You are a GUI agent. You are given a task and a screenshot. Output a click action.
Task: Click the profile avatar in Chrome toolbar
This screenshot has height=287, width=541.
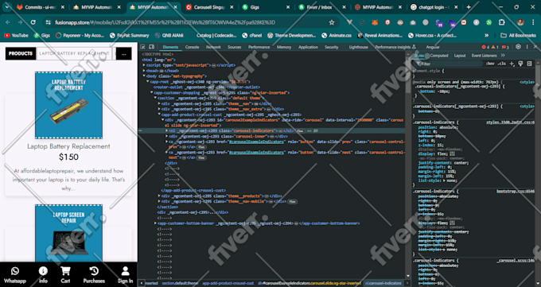click(520, 22)
